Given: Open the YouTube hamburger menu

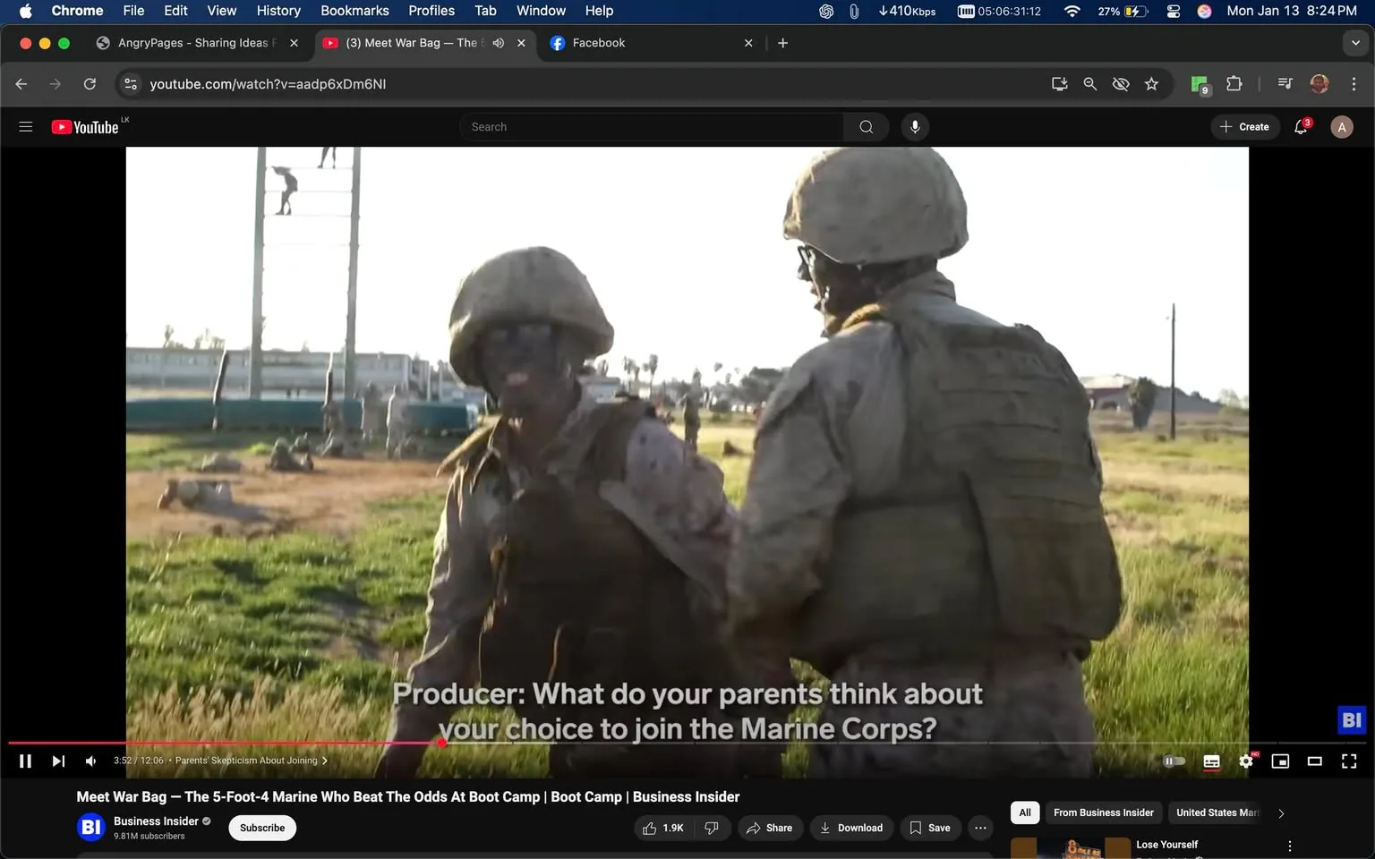Looking at the screenshot, I should (25, 126).
